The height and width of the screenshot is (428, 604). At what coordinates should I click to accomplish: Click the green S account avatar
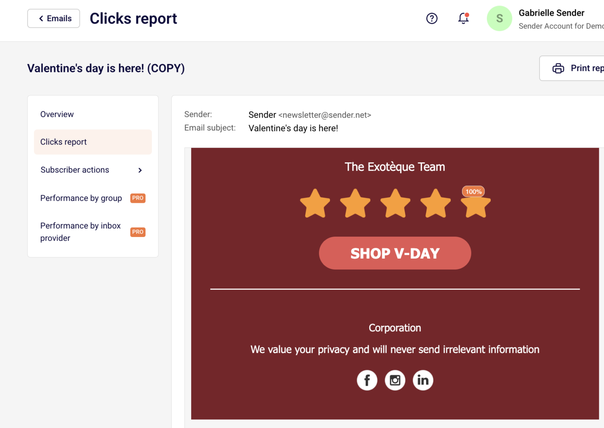click(499, 18)
